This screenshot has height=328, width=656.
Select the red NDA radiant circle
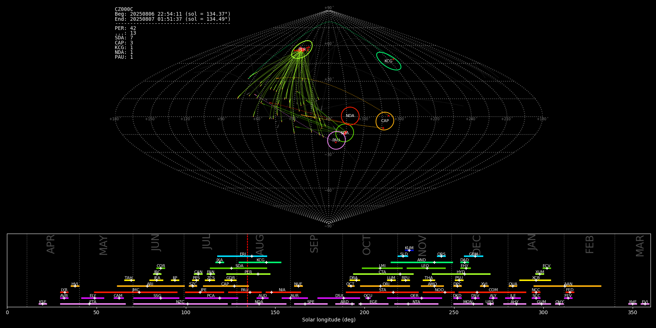click(x=350, y=116)
